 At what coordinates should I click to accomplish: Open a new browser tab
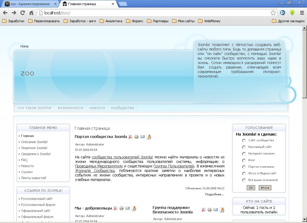tap(123, 4)
